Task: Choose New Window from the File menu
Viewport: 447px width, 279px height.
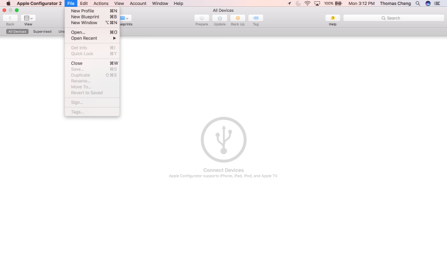Action: click(x=92, y=22)
